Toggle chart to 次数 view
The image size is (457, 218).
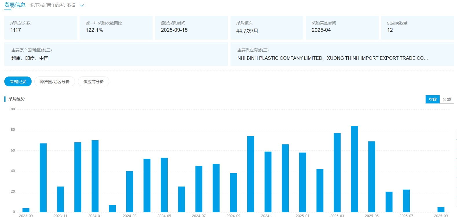coord(432,99)
